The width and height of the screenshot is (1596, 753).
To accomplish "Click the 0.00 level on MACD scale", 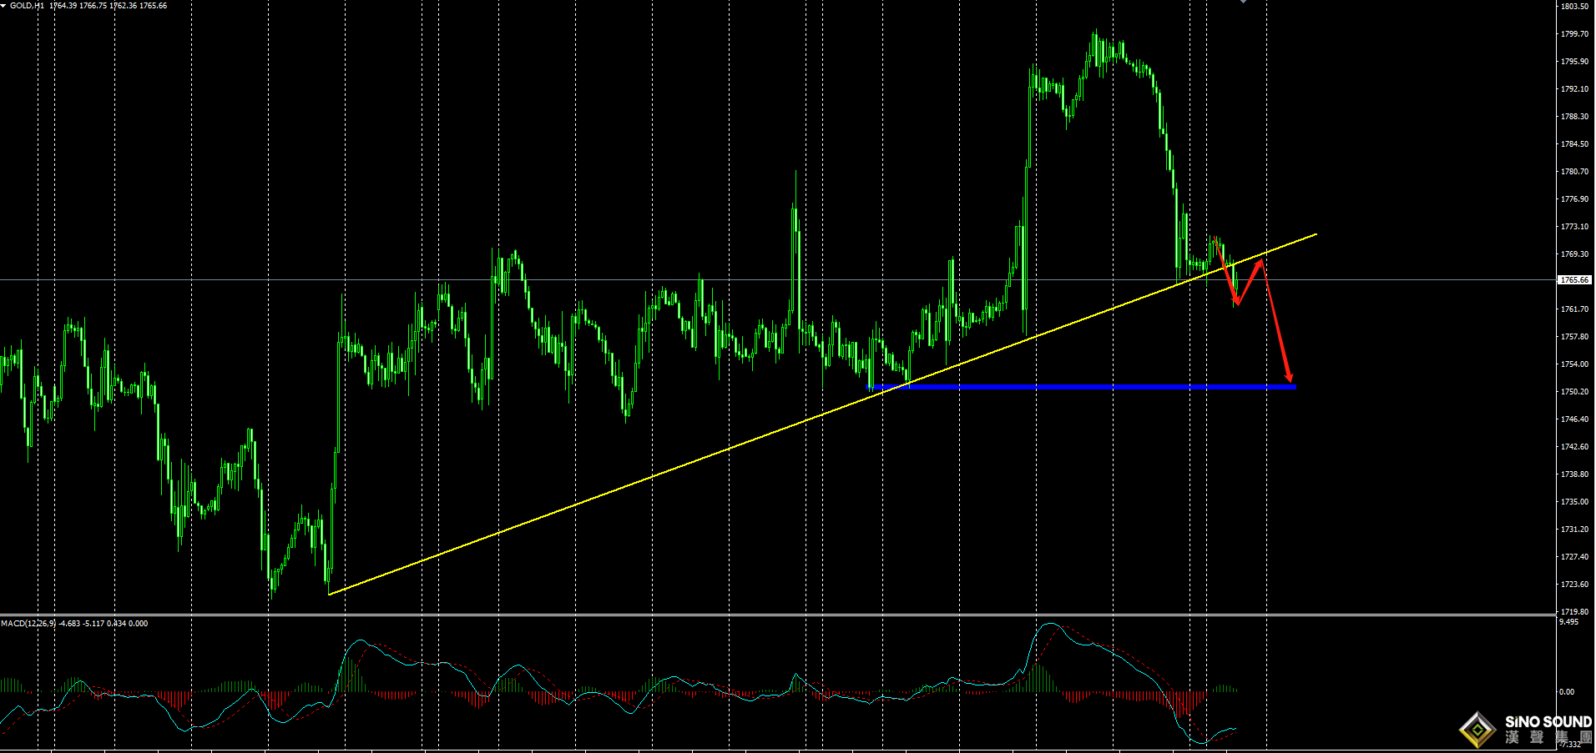I will [x=1567, y=692].
